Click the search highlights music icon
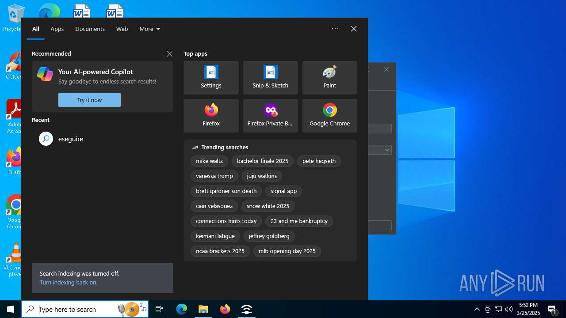 click(x=132, y=309)
